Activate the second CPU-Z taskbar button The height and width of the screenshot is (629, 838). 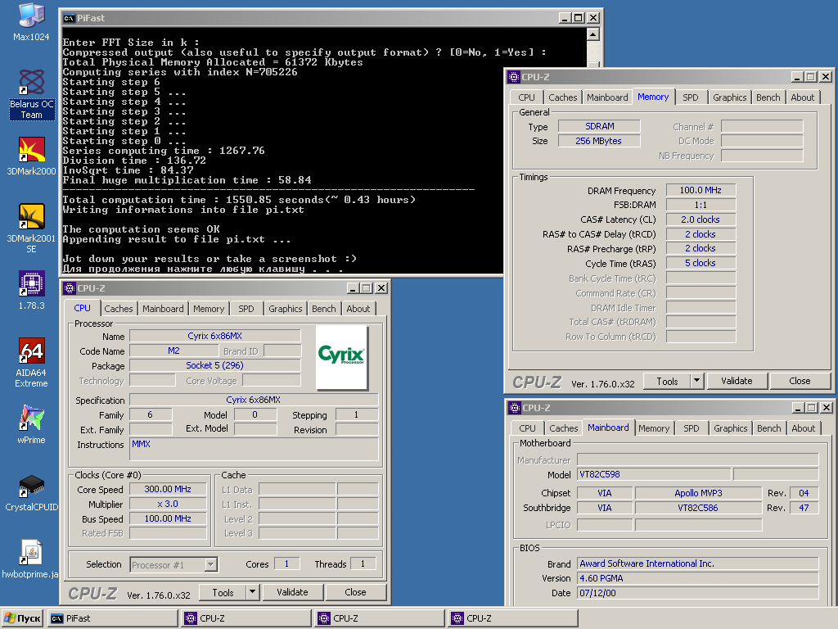coord(380,618)
